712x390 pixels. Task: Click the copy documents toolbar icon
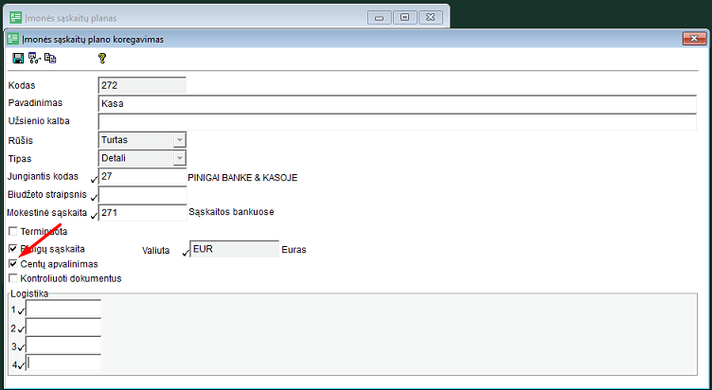(x=50, y=58)
